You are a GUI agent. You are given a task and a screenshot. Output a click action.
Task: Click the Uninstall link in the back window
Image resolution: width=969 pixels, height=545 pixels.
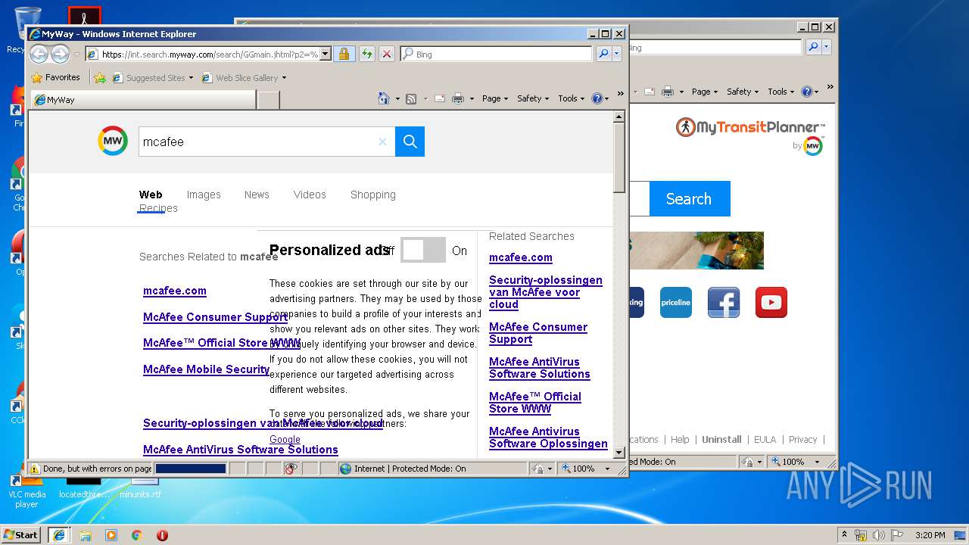pos(721,439)
